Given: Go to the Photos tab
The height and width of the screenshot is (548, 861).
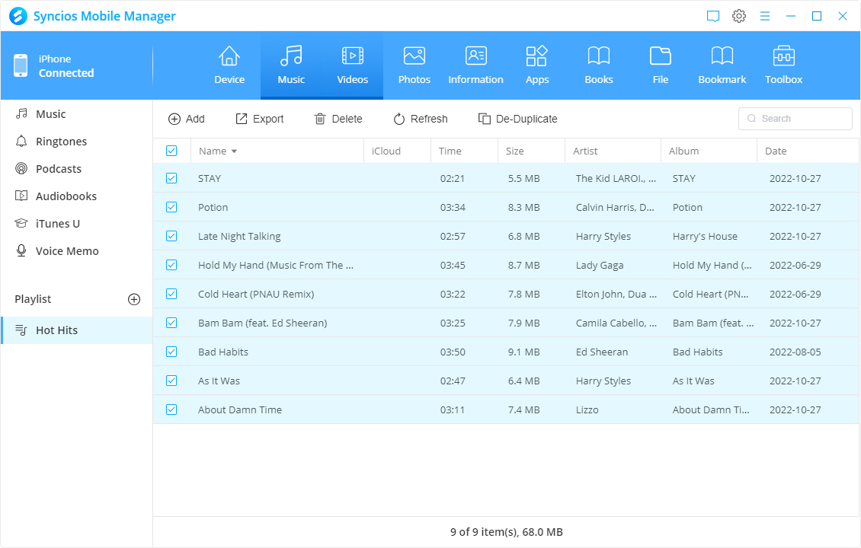Looking at the screenshot, I should (x=414, y=65).
